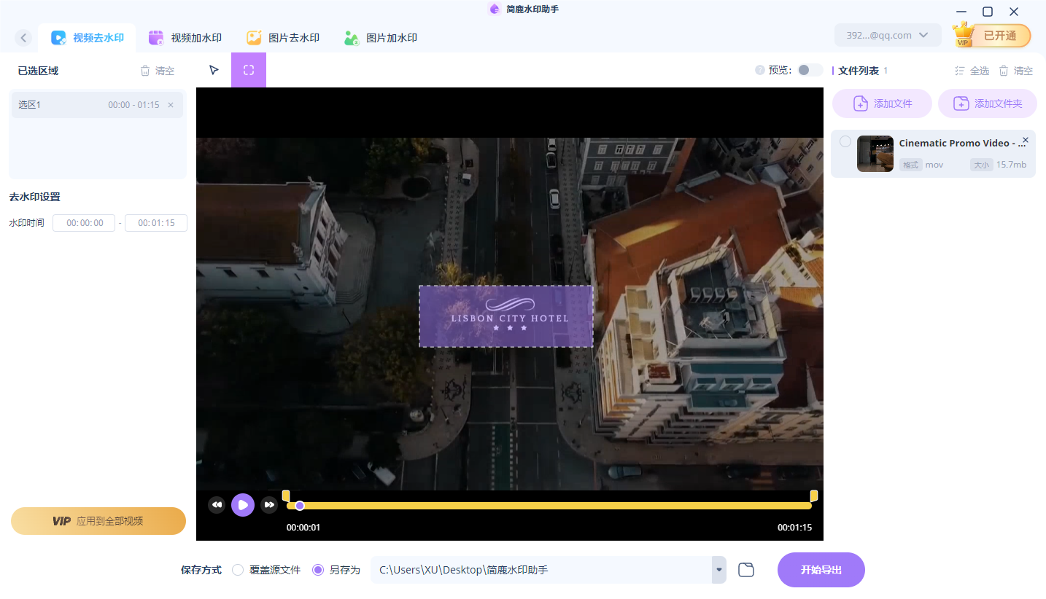1046x599 pixels.
Task: Click the rewind playback button
Action: [217, 505]
